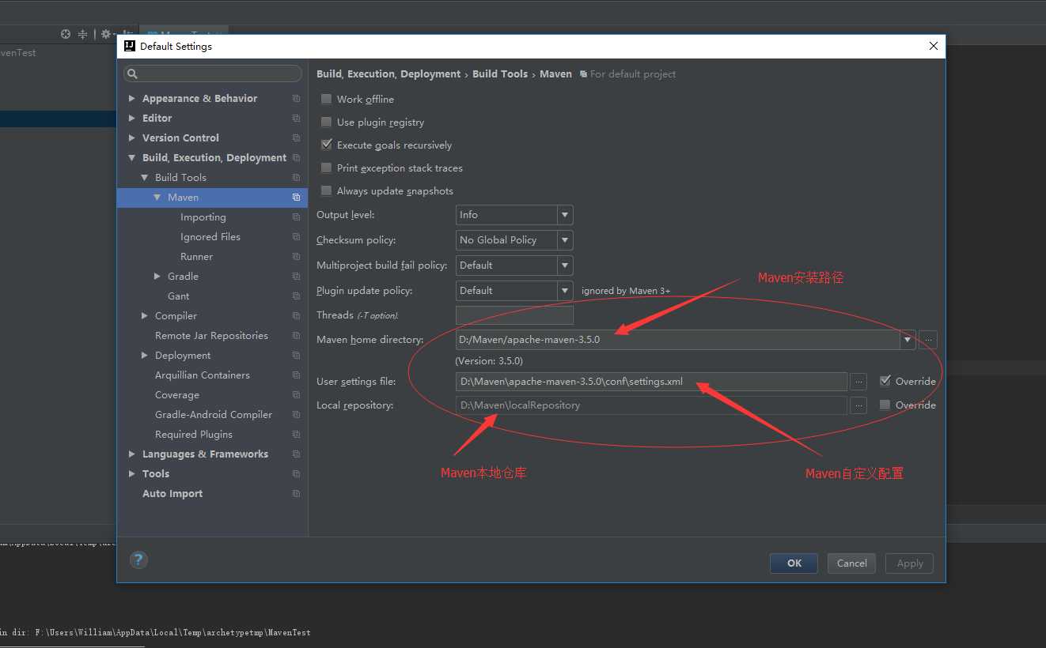The width and height of the screenshot is (1046, 648).
Task: Select Runner under Maven
Action: click(x=196, y=257)
